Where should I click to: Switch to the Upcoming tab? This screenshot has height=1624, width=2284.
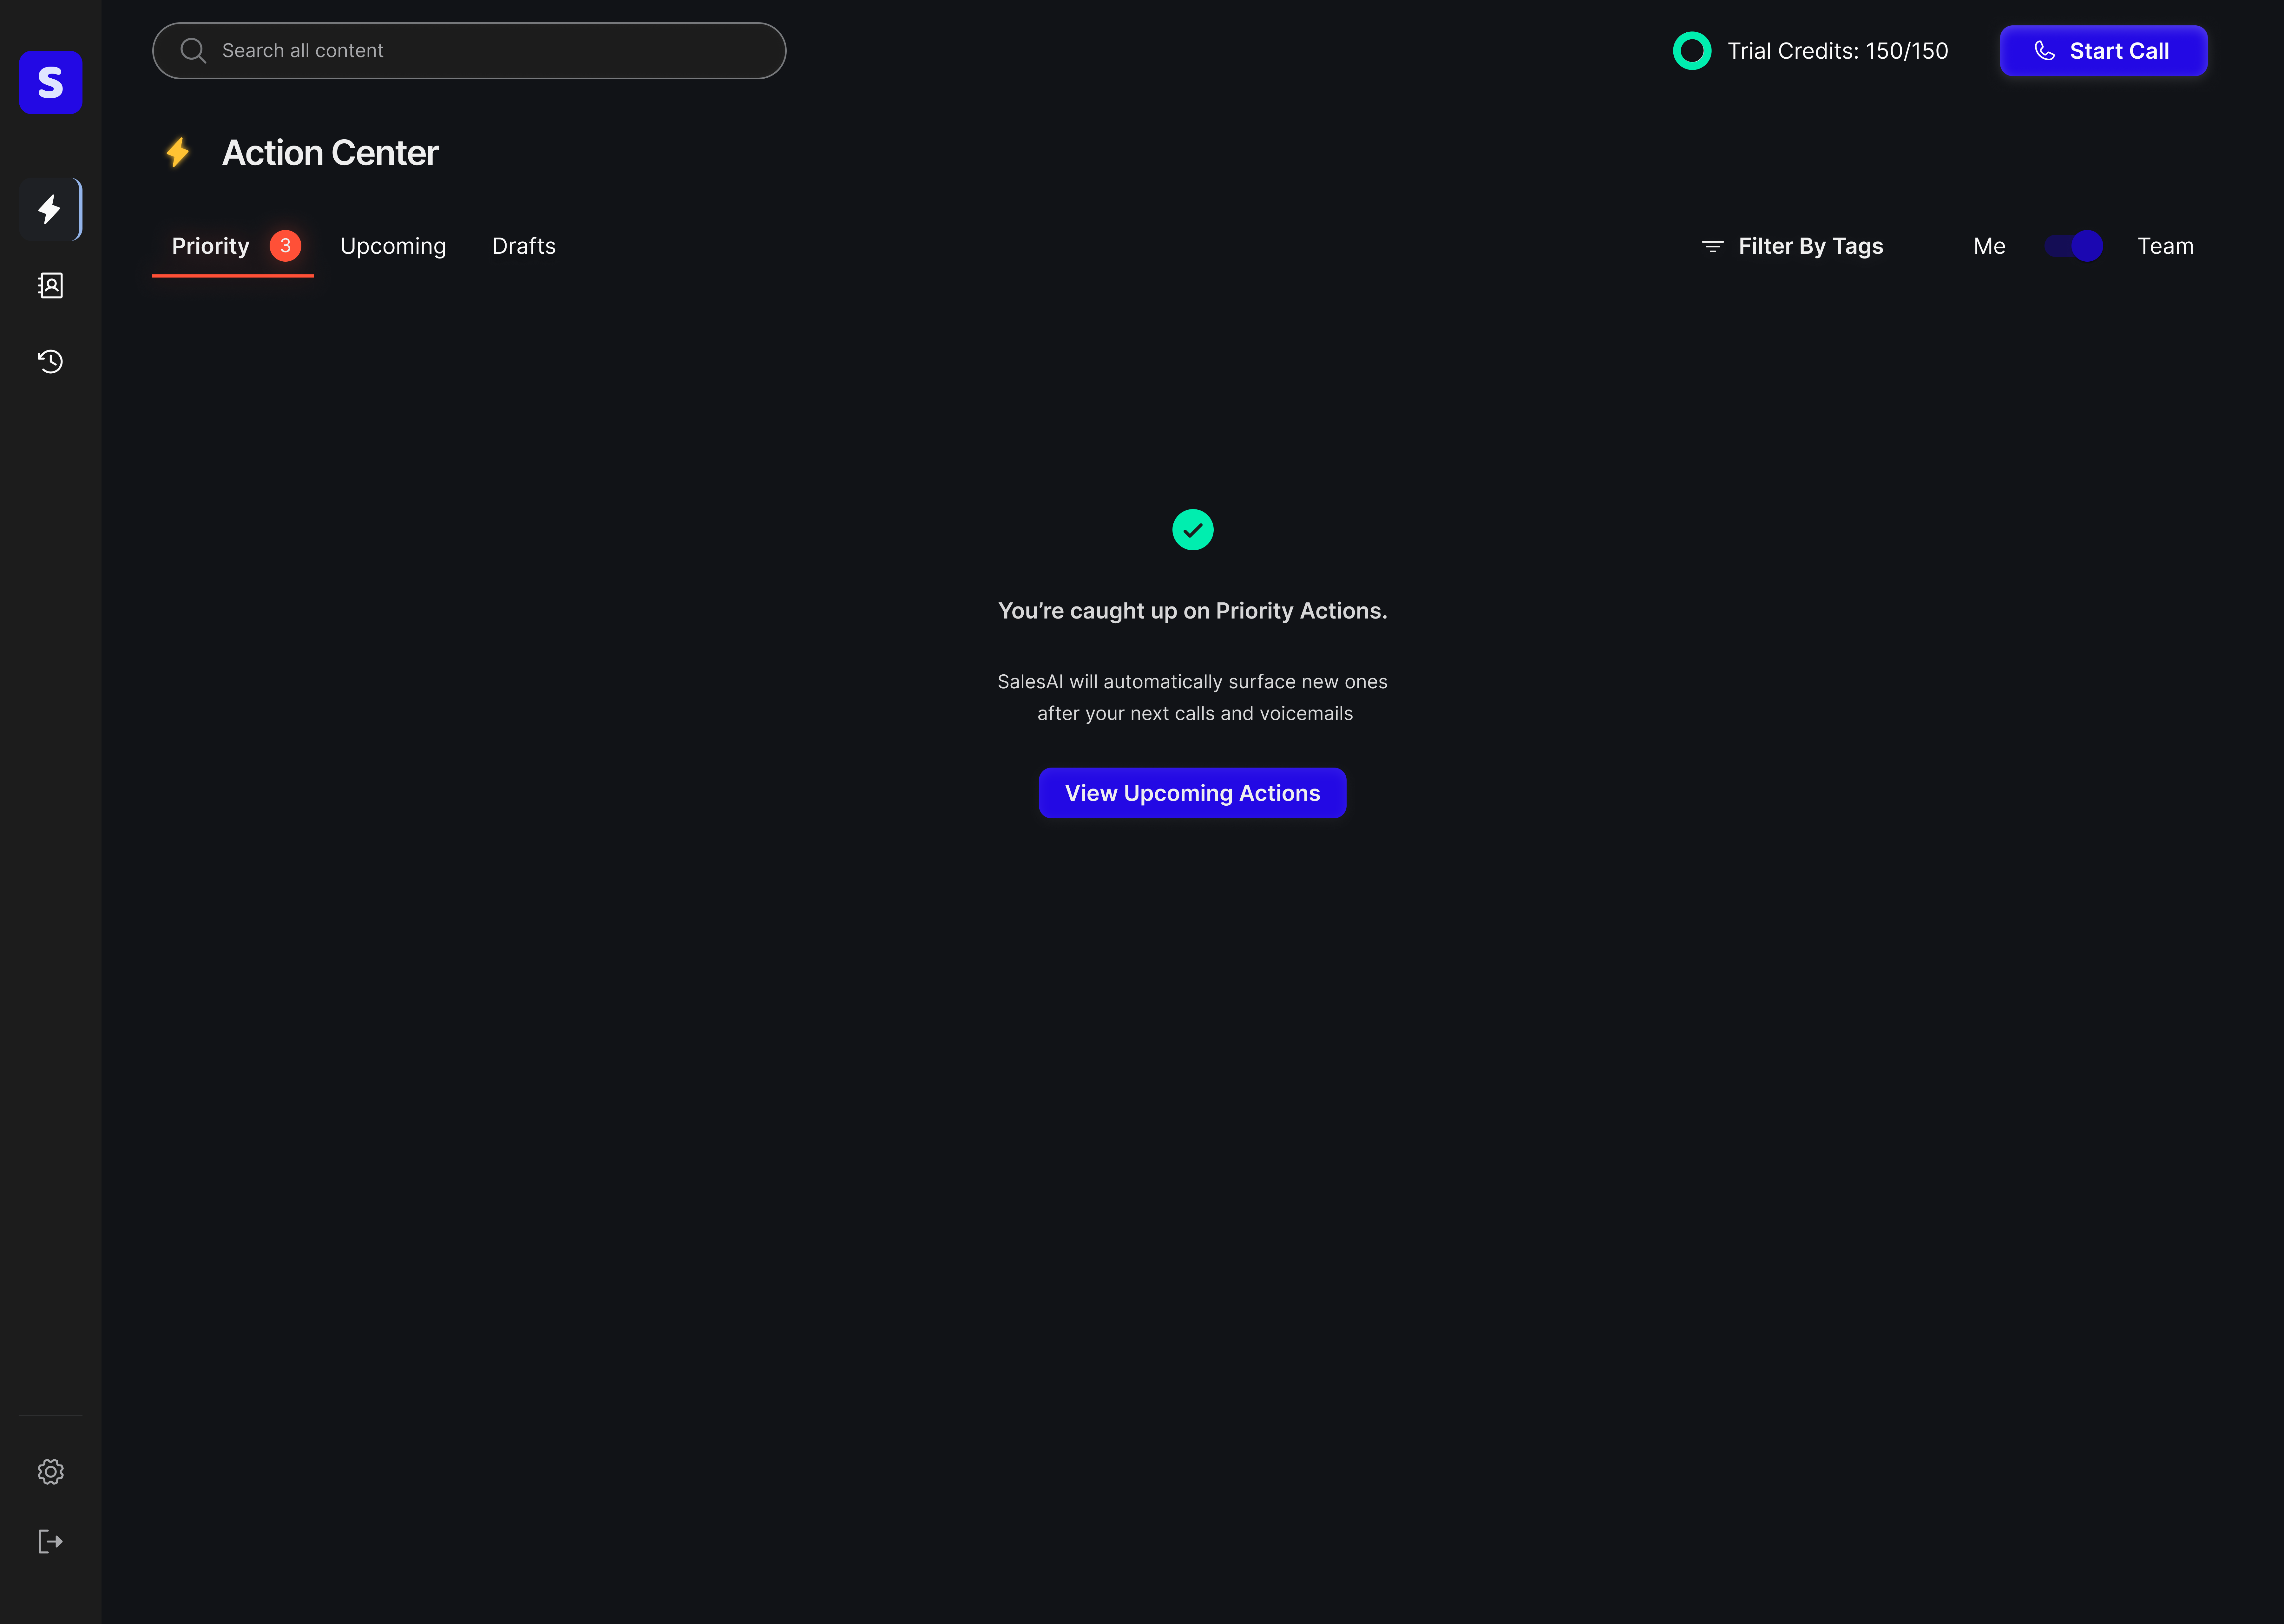392,245
